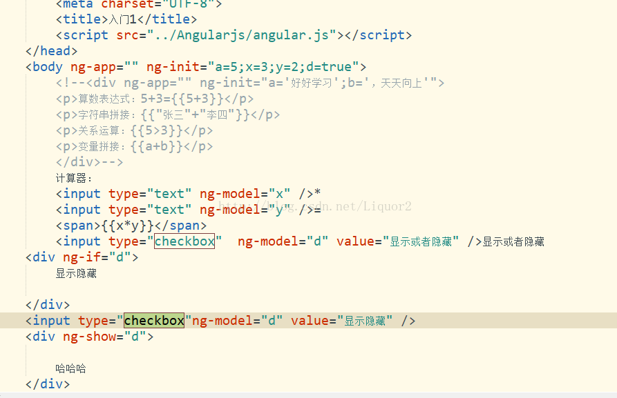Click the </div> closing the ng-if block
The height and width of the screenshot is (398, 617).
click(x=48, y=304)
